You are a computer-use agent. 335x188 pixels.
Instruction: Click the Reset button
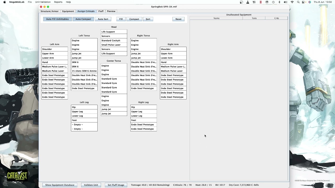point(178,19)
